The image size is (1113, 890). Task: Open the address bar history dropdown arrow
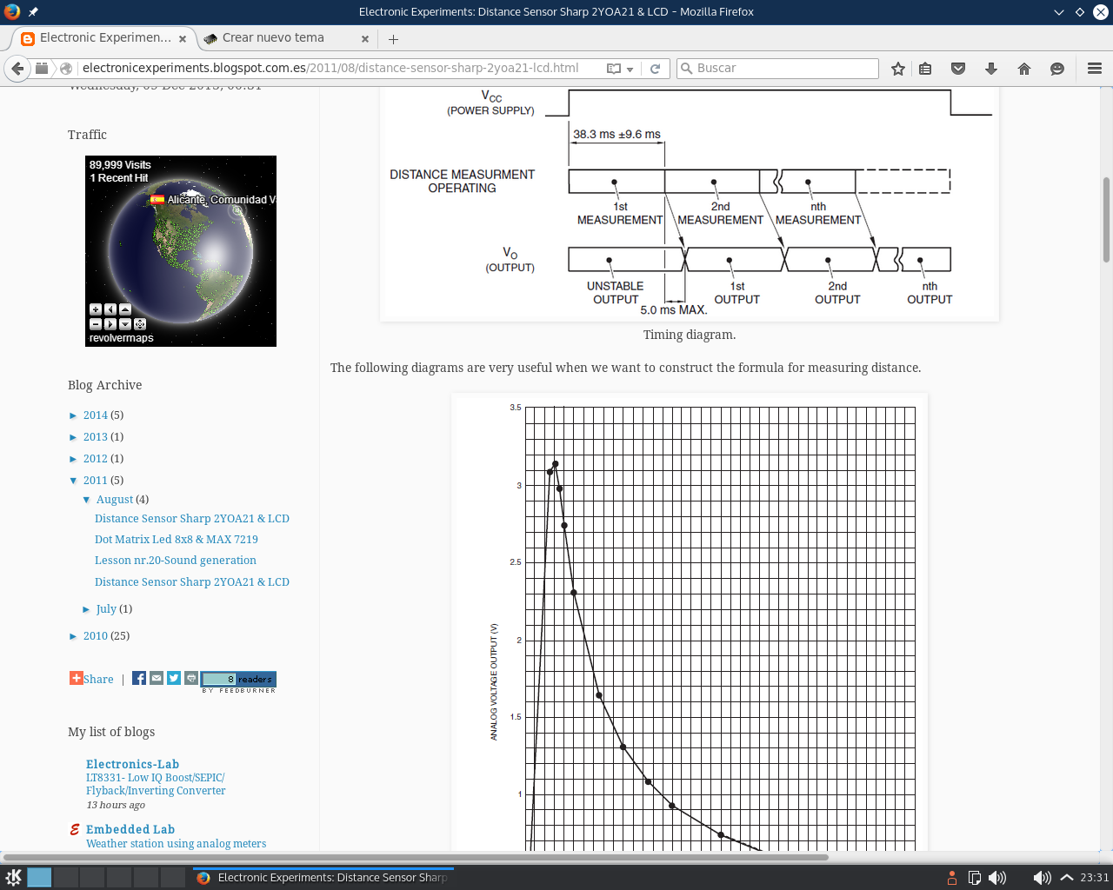[630, 69]
